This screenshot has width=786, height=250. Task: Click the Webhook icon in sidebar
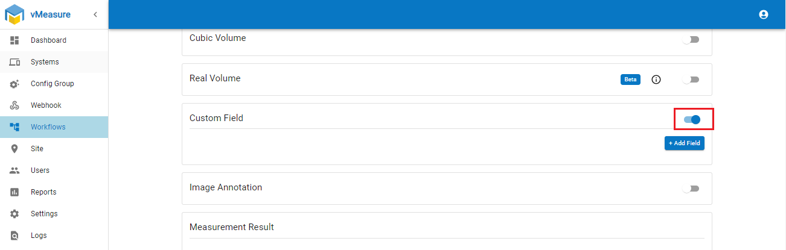pyautogui.click(x=15, y=105)
